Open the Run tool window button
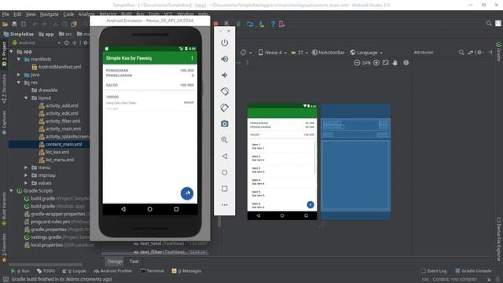 tap(20, 270)
